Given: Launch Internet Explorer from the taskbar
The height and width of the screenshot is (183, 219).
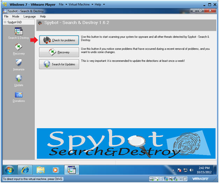Looking at the screenshot, I should 25,170.
